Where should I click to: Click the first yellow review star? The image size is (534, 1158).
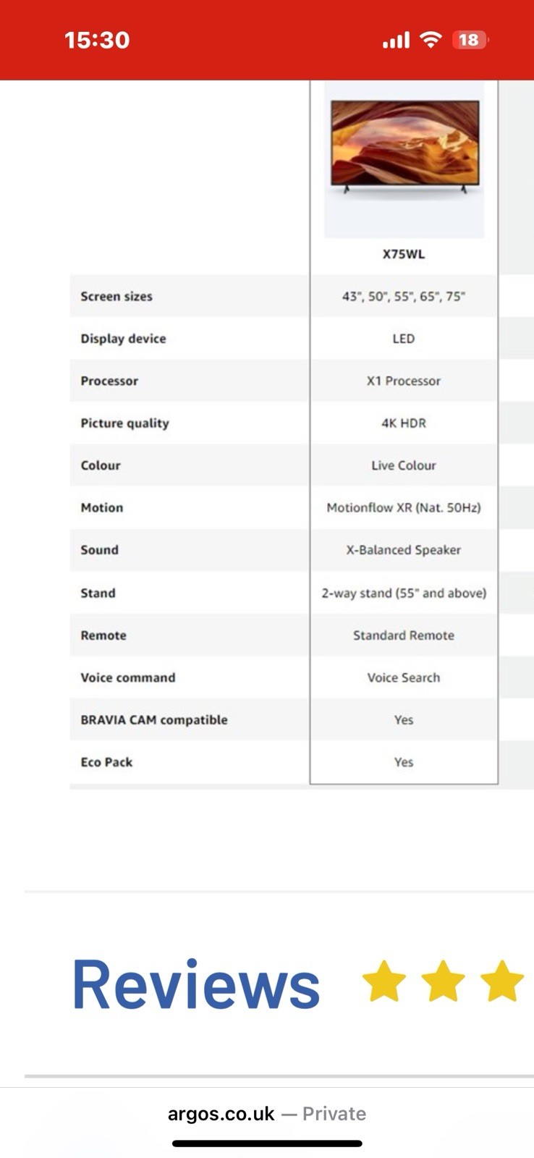383,981
